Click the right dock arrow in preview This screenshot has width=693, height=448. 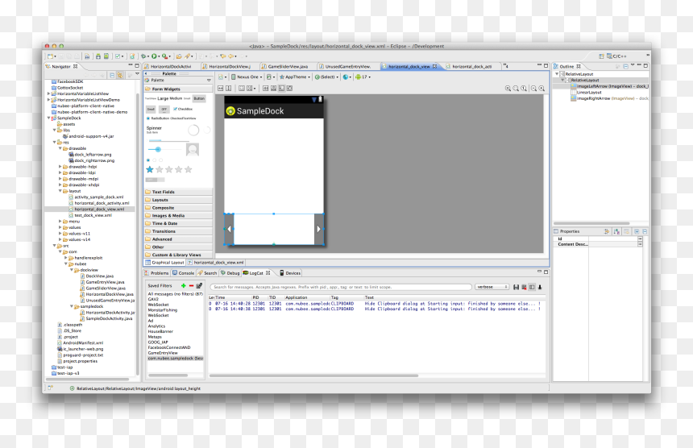(x=318, y=229)
